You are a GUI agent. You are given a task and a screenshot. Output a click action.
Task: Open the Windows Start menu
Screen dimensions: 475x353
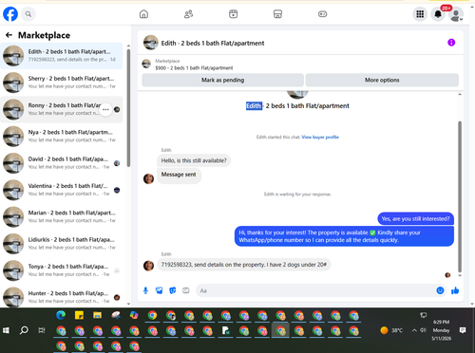6,330
